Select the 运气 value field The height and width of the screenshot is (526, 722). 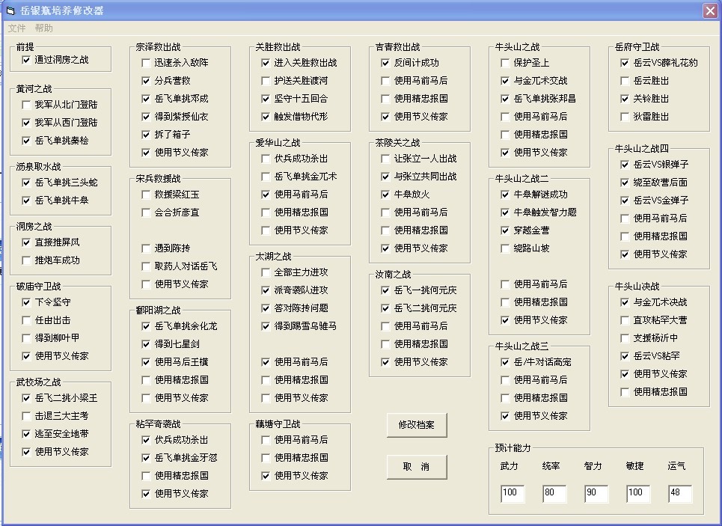pyautogui.click(x=680, y=494)
